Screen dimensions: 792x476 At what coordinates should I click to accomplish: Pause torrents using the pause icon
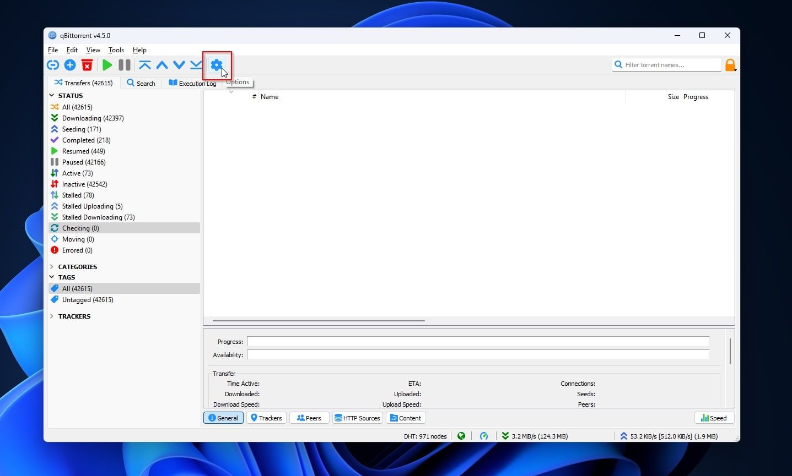point(124,64)
